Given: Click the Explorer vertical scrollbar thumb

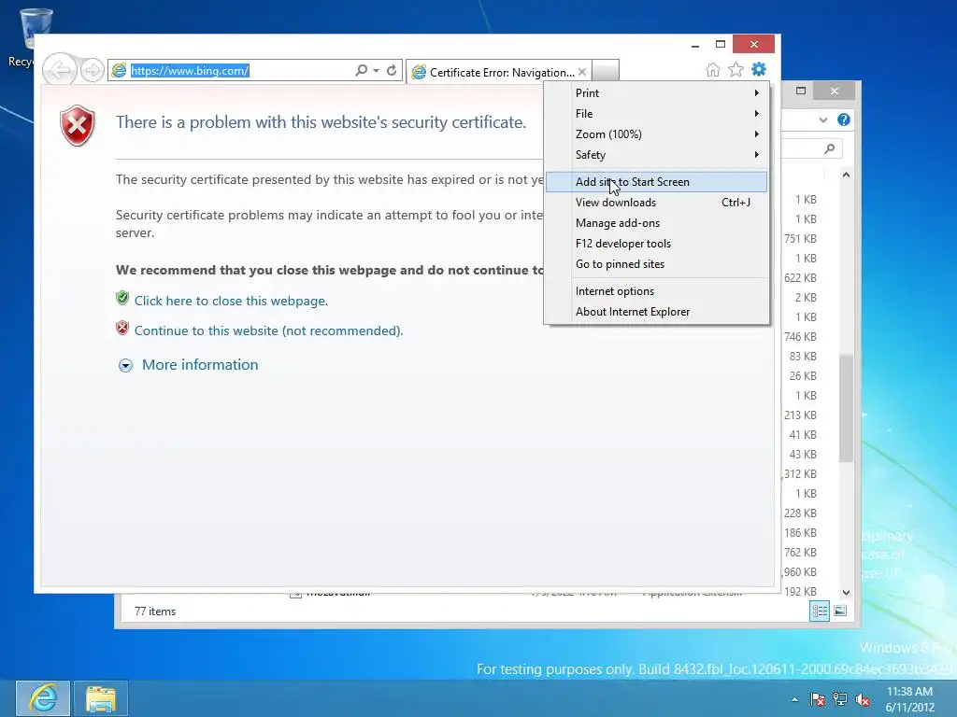Looking at the screenshot, I should (x=846, y=408).
